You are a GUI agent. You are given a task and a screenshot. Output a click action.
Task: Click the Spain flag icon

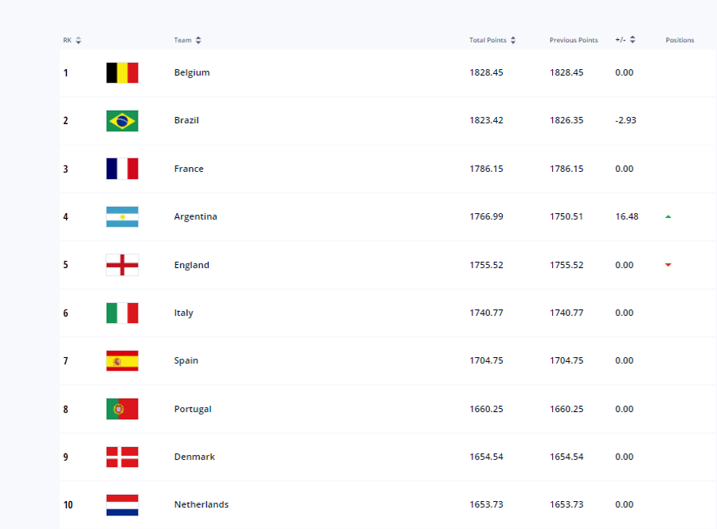coord(122,360)
